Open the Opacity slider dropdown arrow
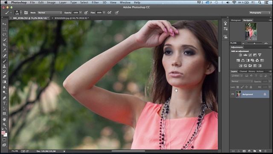273x154 pixels. point(81,12)
